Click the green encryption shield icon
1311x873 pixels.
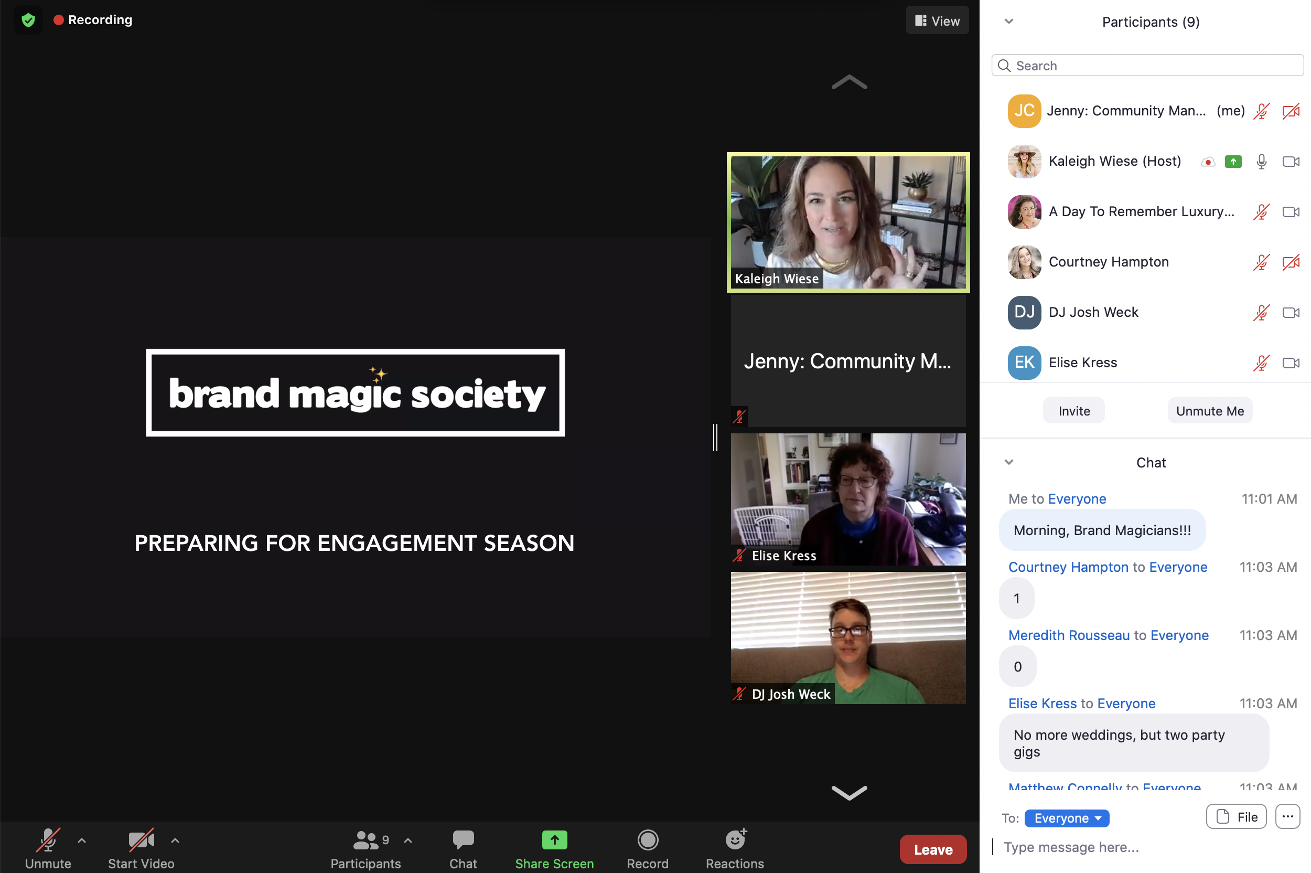pyautogui.click(x=28, y=20)
